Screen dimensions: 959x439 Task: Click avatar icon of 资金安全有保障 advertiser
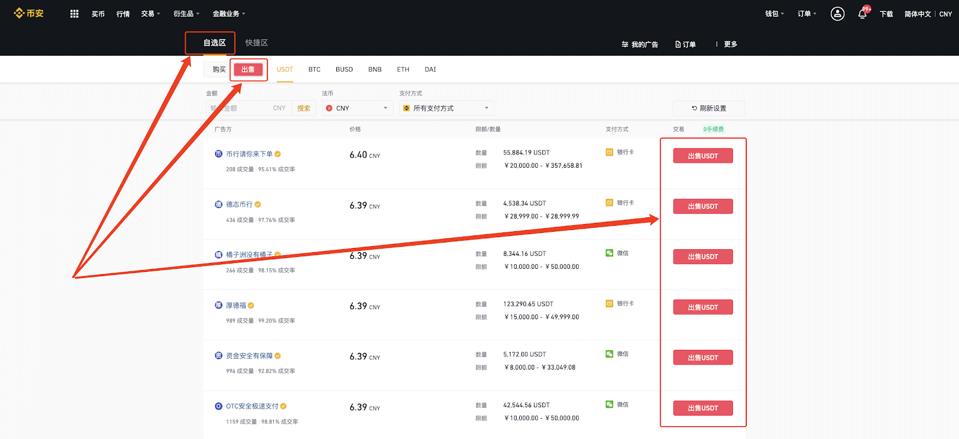pos(218,356)
